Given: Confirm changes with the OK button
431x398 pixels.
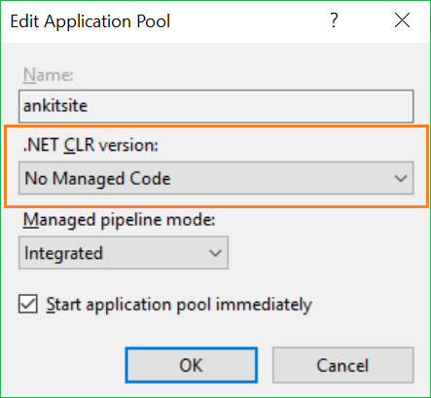Looking at the screenshot, I should click(192, 365).
